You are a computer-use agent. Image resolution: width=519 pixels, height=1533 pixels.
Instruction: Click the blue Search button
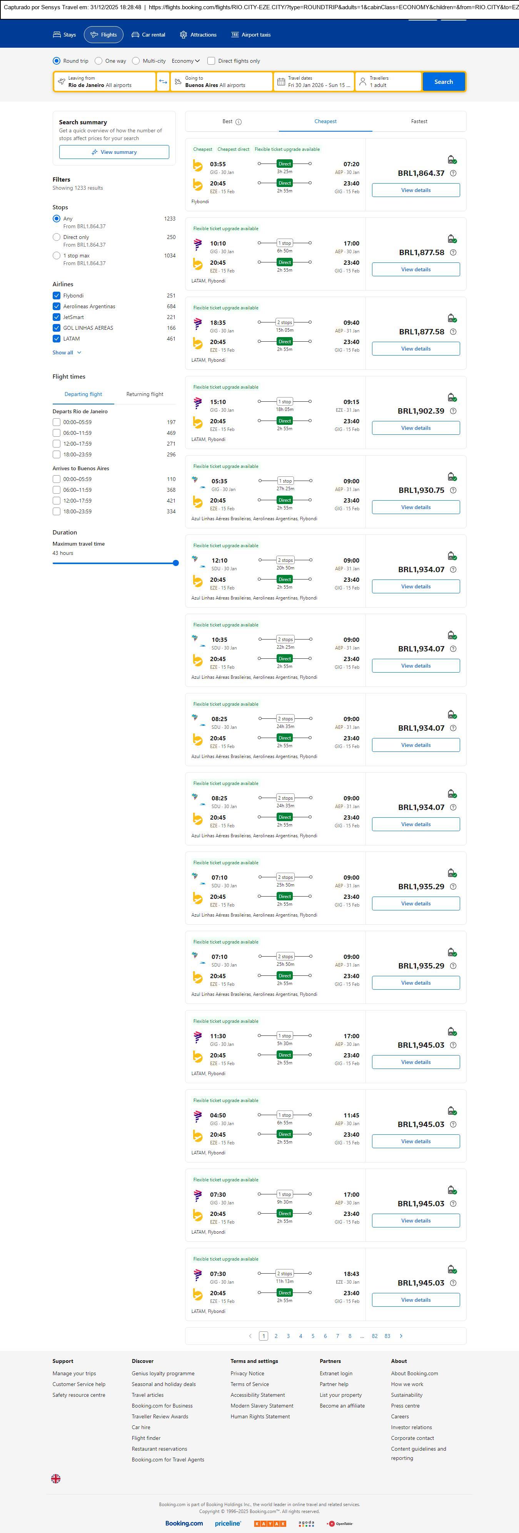click(444, 82)
